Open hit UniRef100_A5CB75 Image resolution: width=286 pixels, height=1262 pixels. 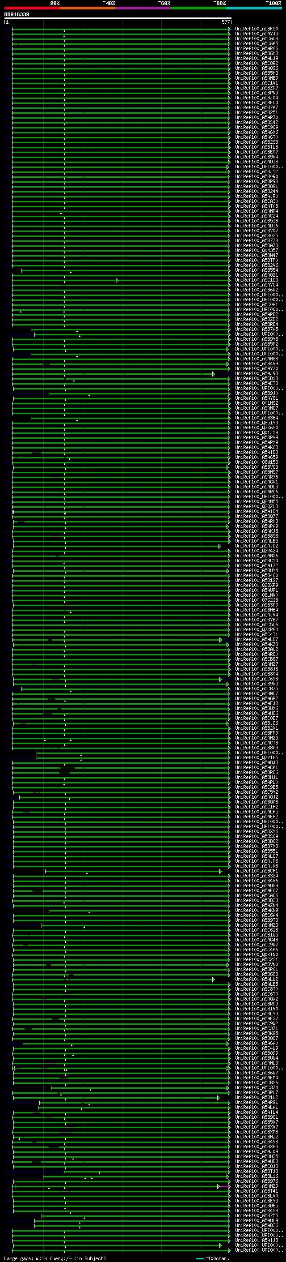click(257, 689)
